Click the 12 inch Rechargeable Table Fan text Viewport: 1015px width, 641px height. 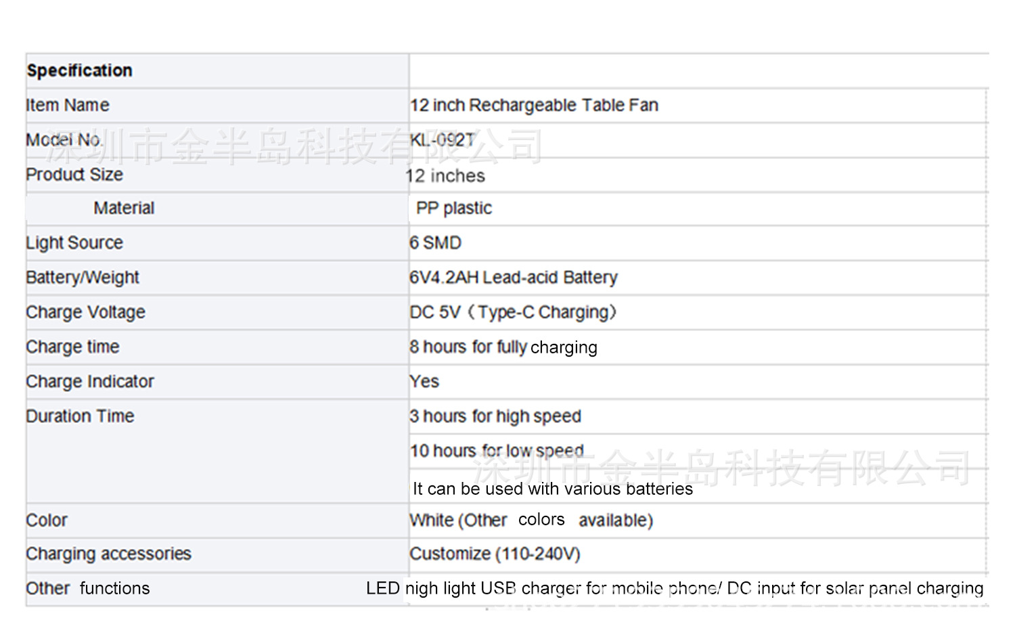coord(534,106)
